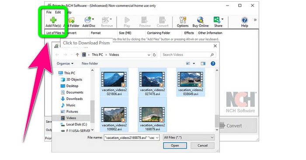Open the address bar history dropdown
Screen dimensions: 306x160
(149, 55)
